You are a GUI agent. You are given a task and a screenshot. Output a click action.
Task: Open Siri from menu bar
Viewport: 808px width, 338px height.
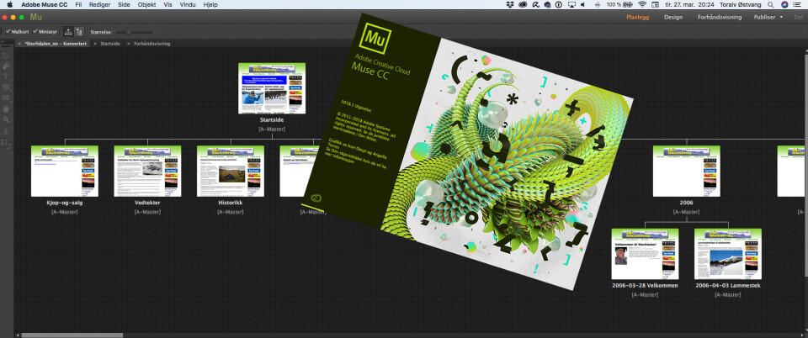tap(784, 5)
